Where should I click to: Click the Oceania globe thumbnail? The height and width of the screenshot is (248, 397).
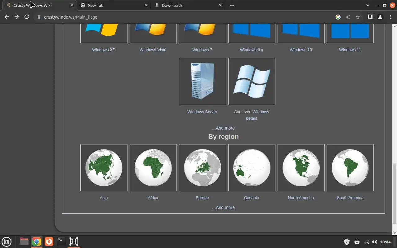[x=252, y=168]
